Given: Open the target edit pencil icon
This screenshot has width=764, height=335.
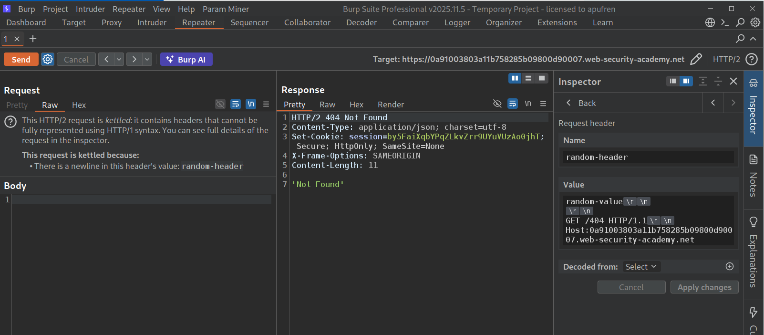Looking at the screenshot, I should click(696, 59).
